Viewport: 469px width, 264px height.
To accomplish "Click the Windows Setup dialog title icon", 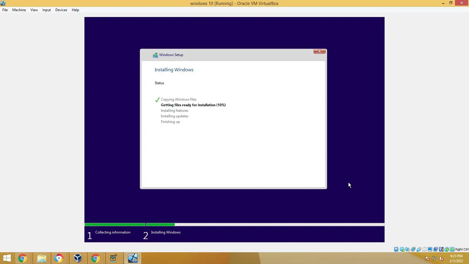I will 155,55.
